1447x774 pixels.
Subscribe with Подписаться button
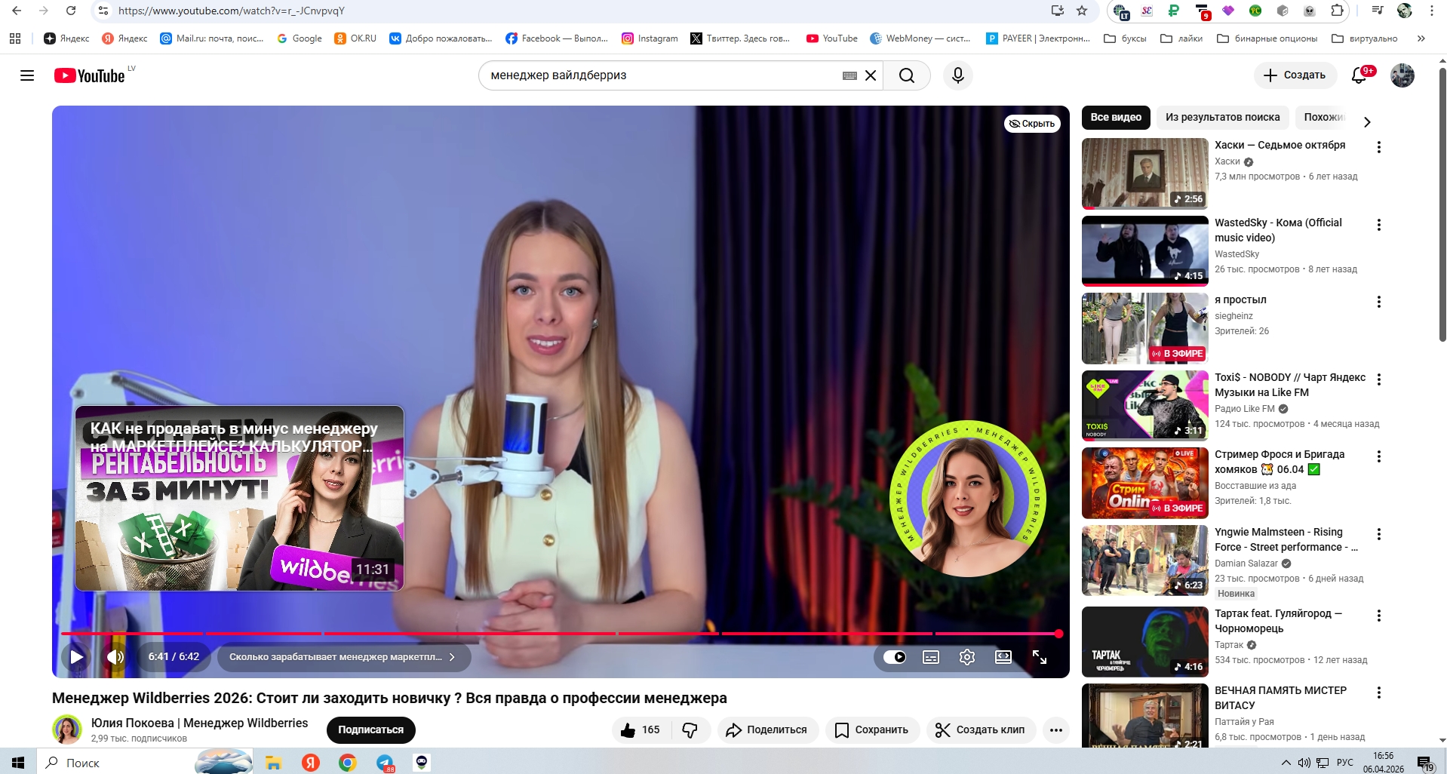tap(371, 730)
